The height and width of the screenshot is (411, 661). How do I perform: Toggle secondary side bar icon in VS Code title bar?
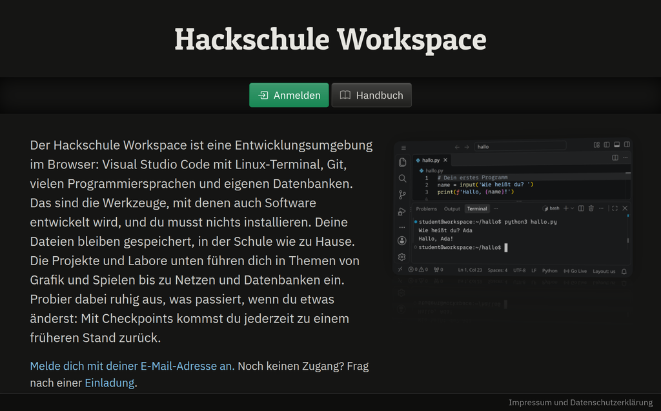(x=627, y=145)
